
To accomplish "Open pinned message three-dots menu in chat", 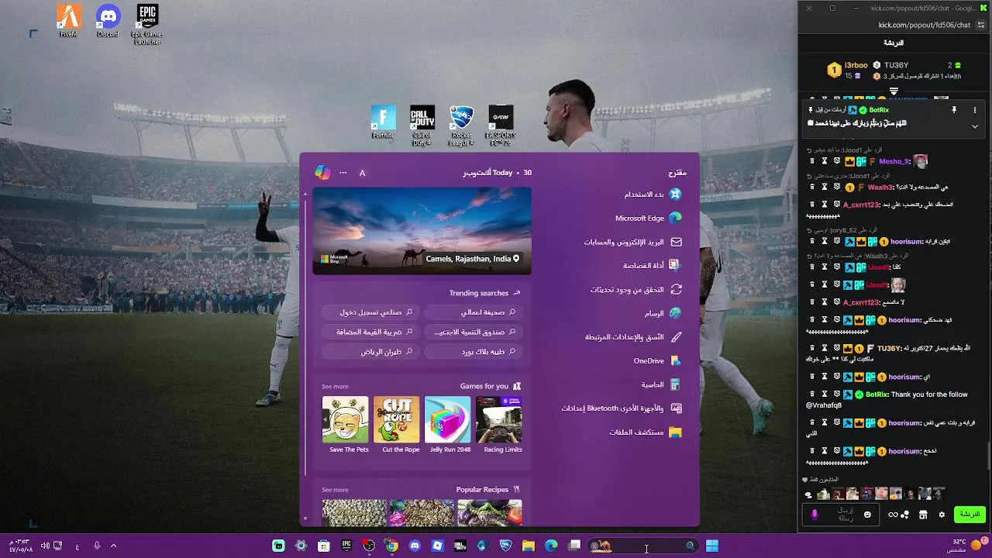I will point(975,110).
